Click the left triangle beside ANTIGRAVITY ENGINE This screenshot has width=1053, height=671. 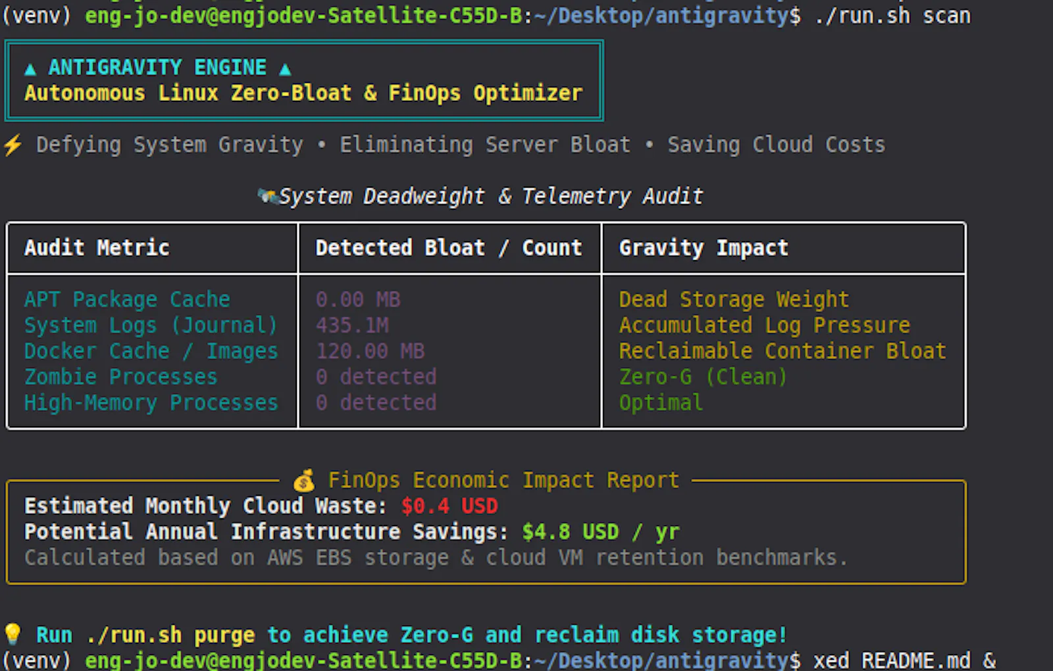pos(30,68)
